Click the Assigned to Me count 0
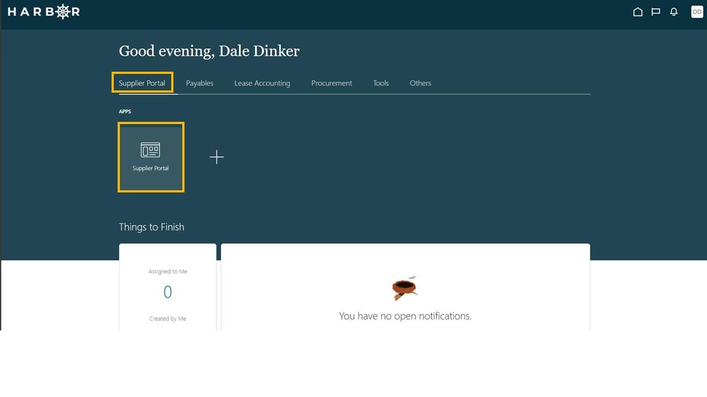The height and width of the screenshot is (397, 707). click(167, 292)
